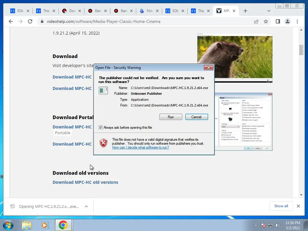Click the vertical scrollbar thumb
308x231 pixels.
pyautogui.click(x=301, y=50)
